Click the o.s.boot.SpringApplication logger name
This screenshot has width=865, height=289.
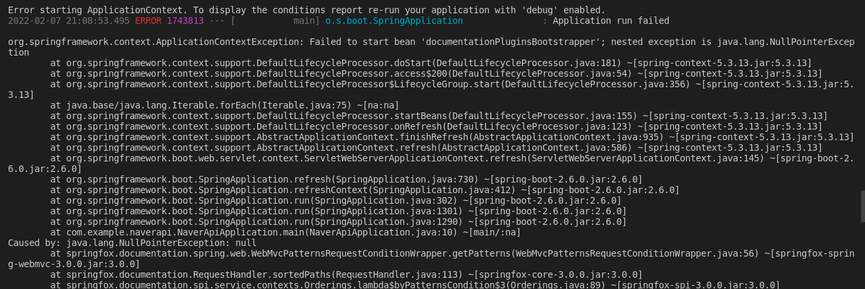coord(394,21)
